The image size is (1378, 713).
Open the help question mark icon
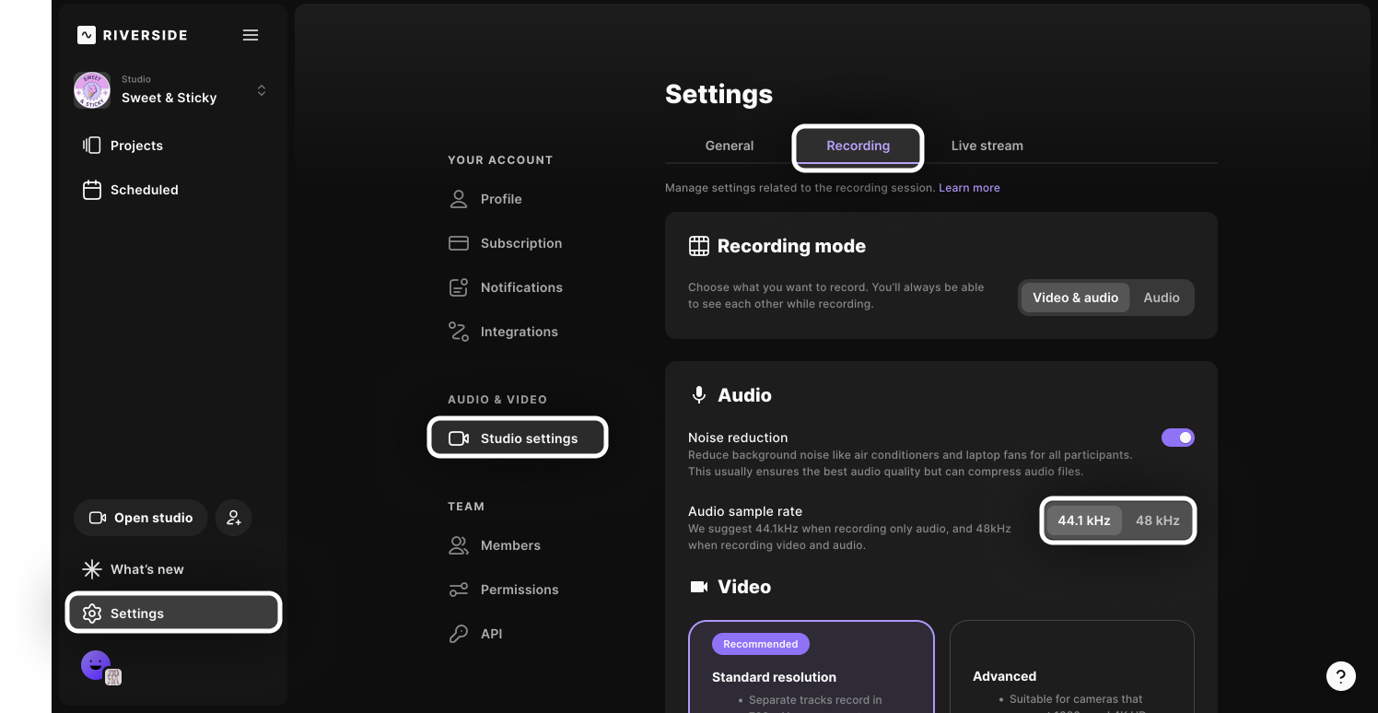click(1341, 675)
